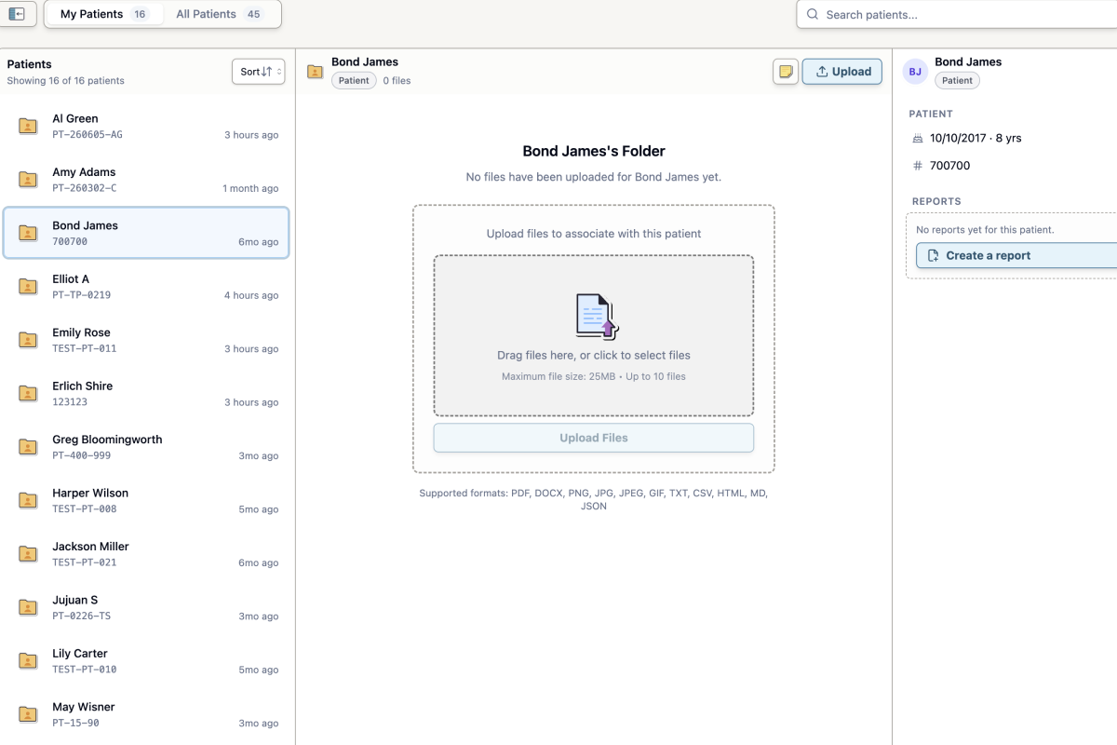Click Al Green's folder icon
The height and width of the screenshot is (745, 1117).
point(28,126)
